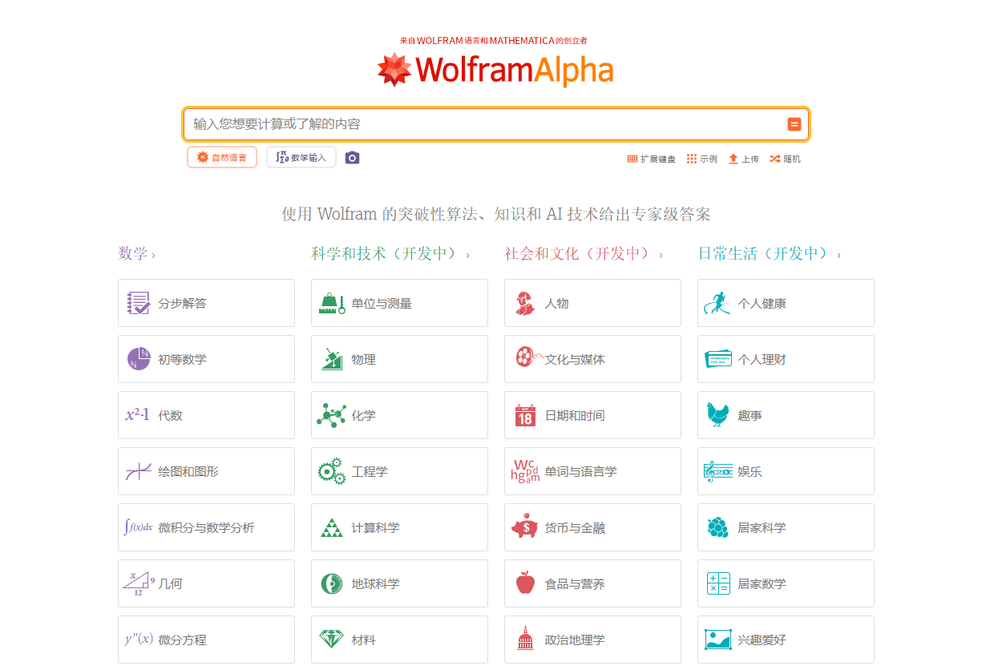Click the 娱乐 text label
The height and width of the screenshot is (670, 982).
click(x=750, y=472)
